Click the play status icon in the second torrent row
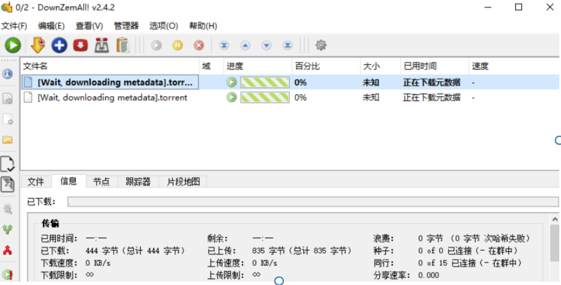The width and height of the screenshot is (561, 285). click(232, 97)
